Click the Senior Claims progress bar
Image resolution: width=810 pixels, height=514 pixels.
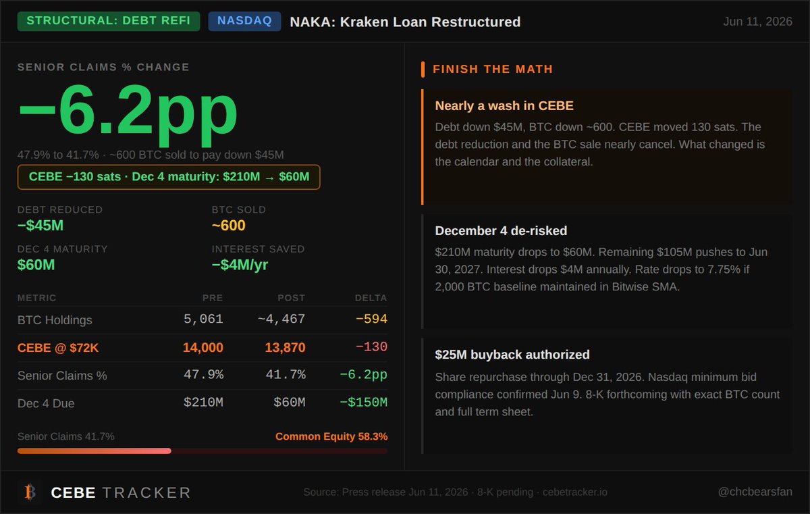202,451
